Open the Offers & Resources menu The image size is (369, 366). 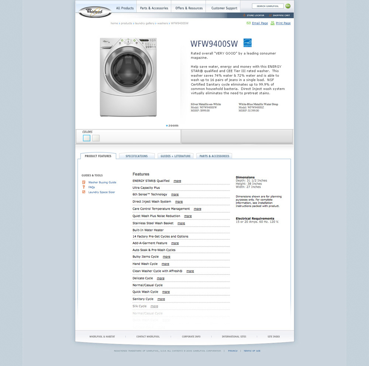pos(189,8)
